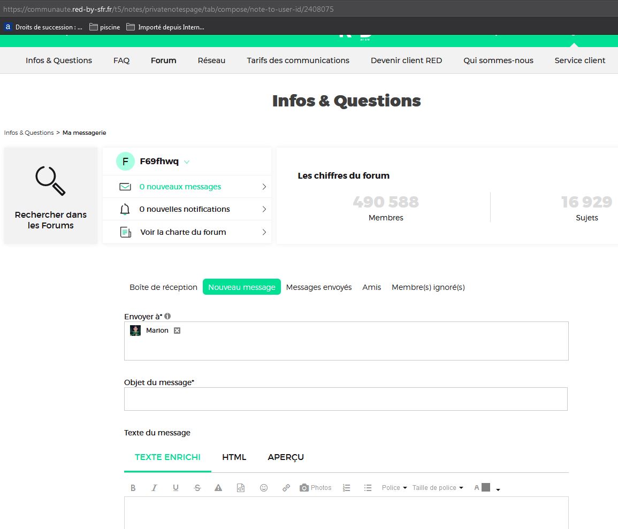Click the bell notifications icon

pos(125,209)
